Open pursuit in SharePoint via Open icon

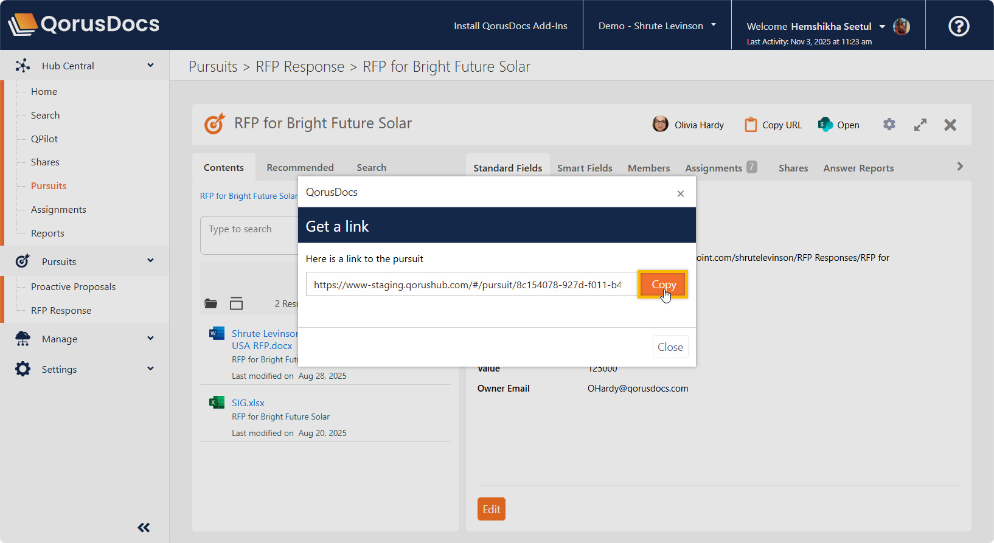coord(825,125)
